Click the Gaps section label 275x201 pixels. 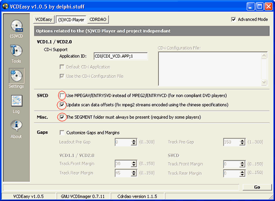pyautogui.click(x=42, y=132)
